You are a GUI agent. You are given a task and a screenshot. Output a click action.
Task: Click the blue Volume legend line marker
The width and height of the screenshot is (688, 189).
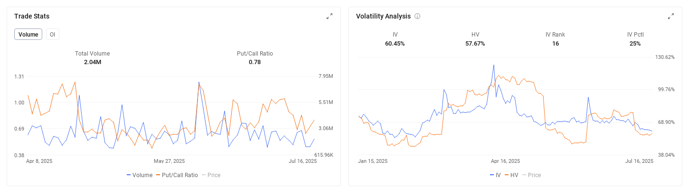coord(129,175)
